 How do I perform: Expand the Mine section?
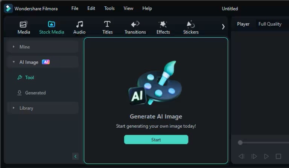tap(44, 47)
